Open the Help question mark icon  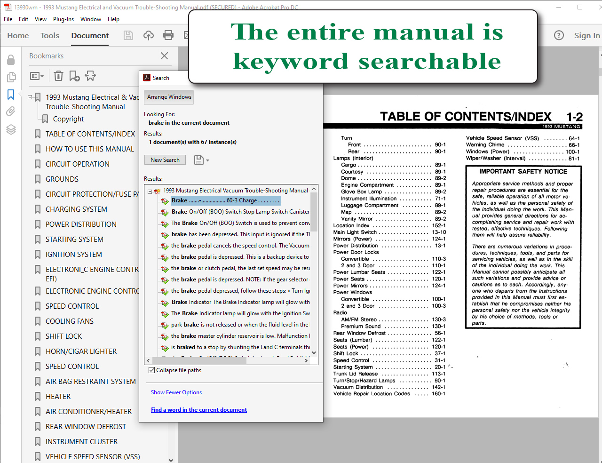click(559, 35)
